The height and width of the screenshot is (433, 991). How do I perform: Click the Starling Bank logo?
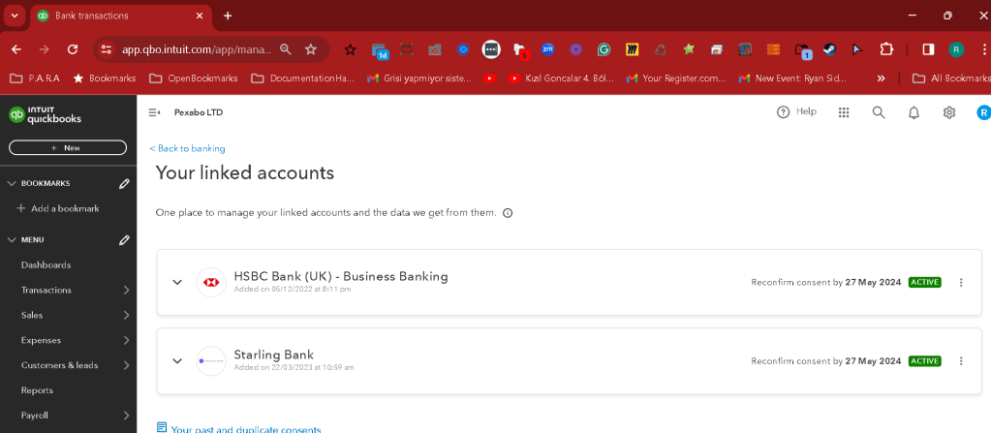tap(211, 361)
